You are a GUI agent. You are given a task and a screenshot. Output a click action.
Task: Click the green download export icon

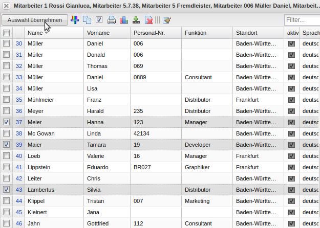[136, 20]
